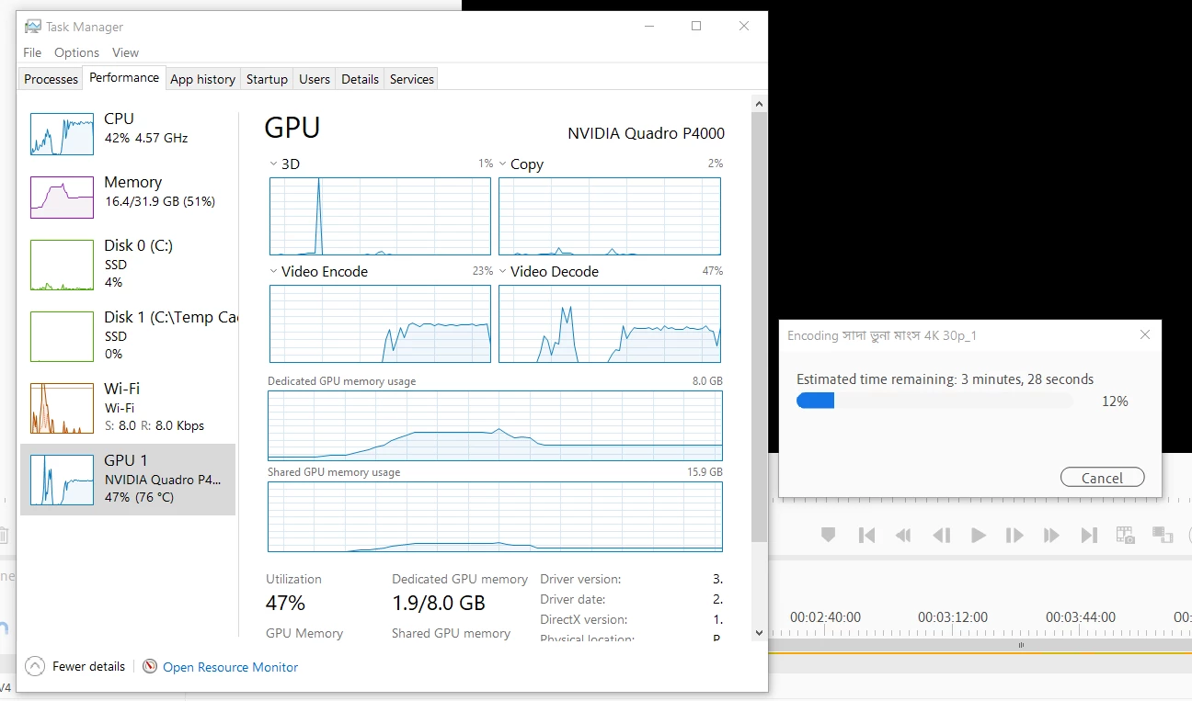Screen dimensions: 1192x701
Task: Click the Video Encode usage graph
Action: point(380,323)
